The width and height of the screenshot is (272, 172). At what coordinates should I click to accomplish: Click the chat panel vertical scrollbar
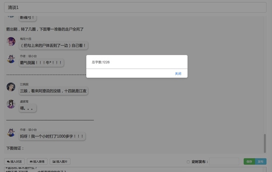point(265,143)
